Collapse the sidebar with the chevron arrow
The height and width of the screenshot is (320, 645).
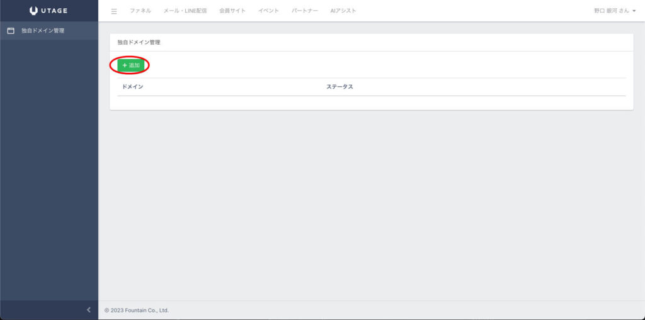(88, 310)
